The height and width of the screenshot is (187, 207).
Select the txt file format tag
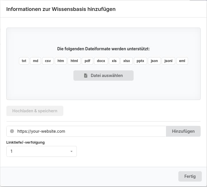coord(24,61)
